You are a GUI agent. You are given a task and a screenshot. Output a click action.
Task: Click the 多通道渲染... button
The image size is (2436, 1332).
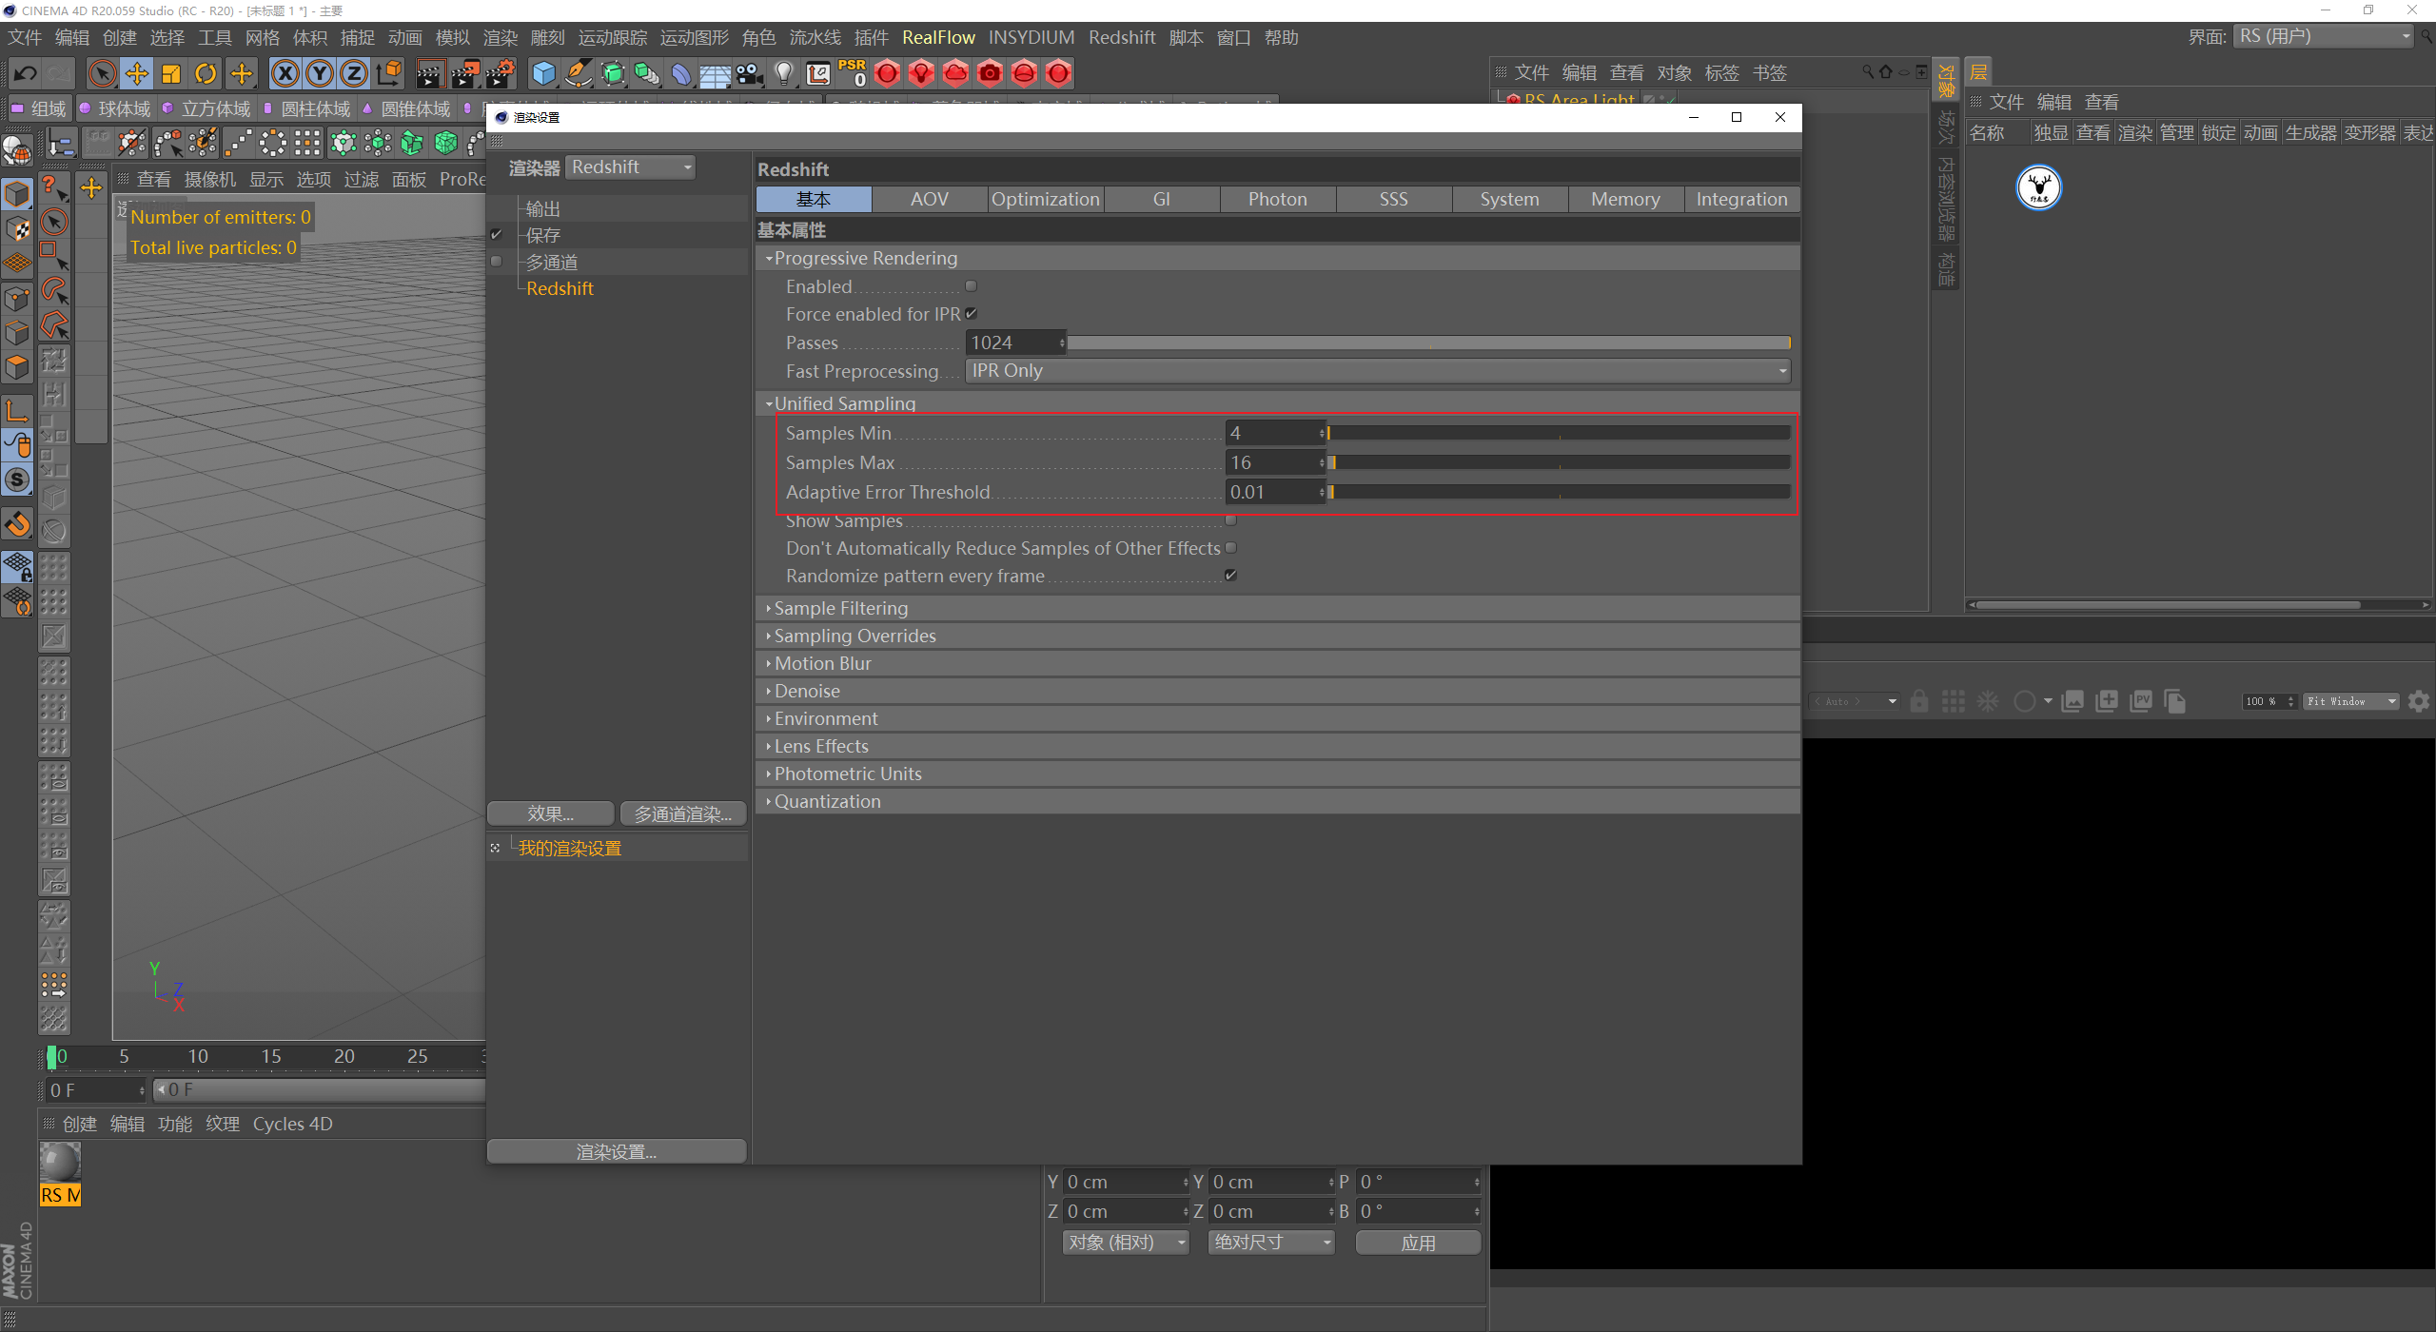click(x=683, y=813)
